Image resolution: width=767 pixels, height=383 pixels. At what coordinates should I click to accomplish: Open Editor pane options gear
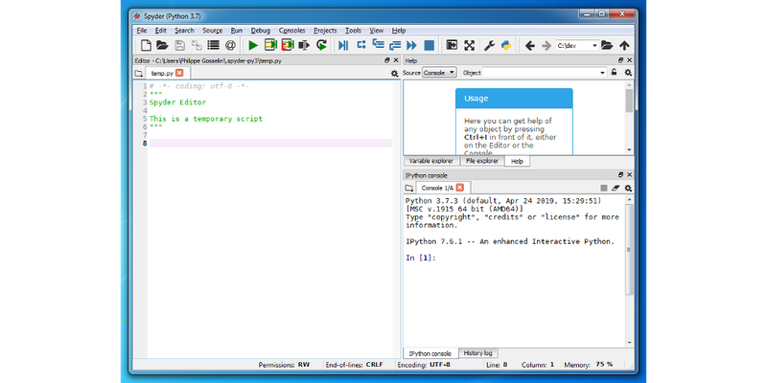point(395,74)
